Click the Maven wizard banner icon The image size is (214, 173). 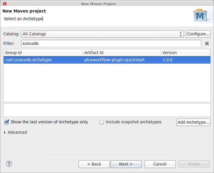pos(200,15)
